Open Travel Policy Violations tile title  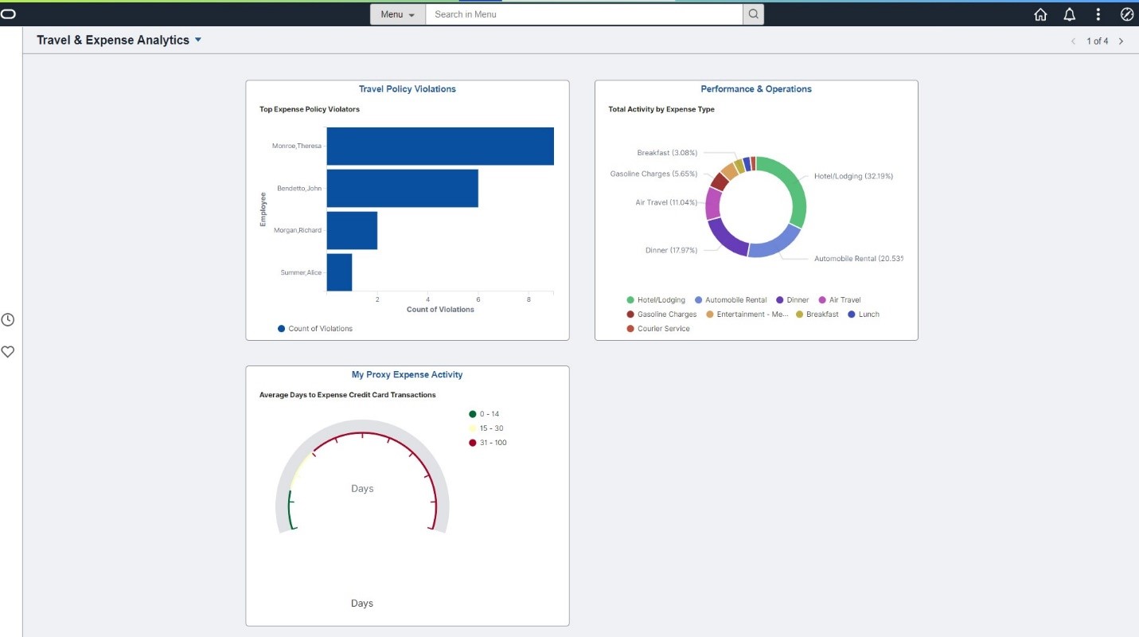(408, 89)
